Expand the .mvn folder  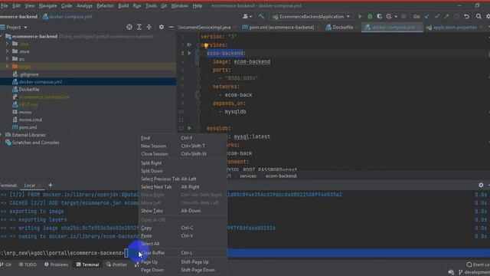point(7,51)
